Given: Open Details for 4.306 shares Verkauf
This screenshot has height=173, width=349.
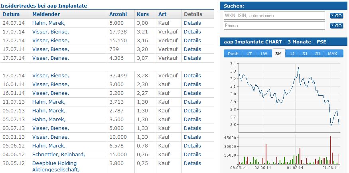Looking at the screenshot, I should 192,58.
